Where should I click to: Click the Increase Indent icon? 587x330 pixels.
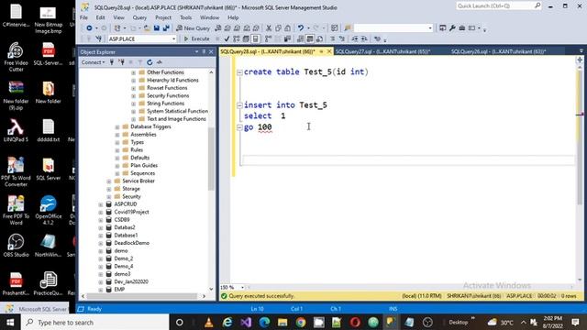coord(364,38)
